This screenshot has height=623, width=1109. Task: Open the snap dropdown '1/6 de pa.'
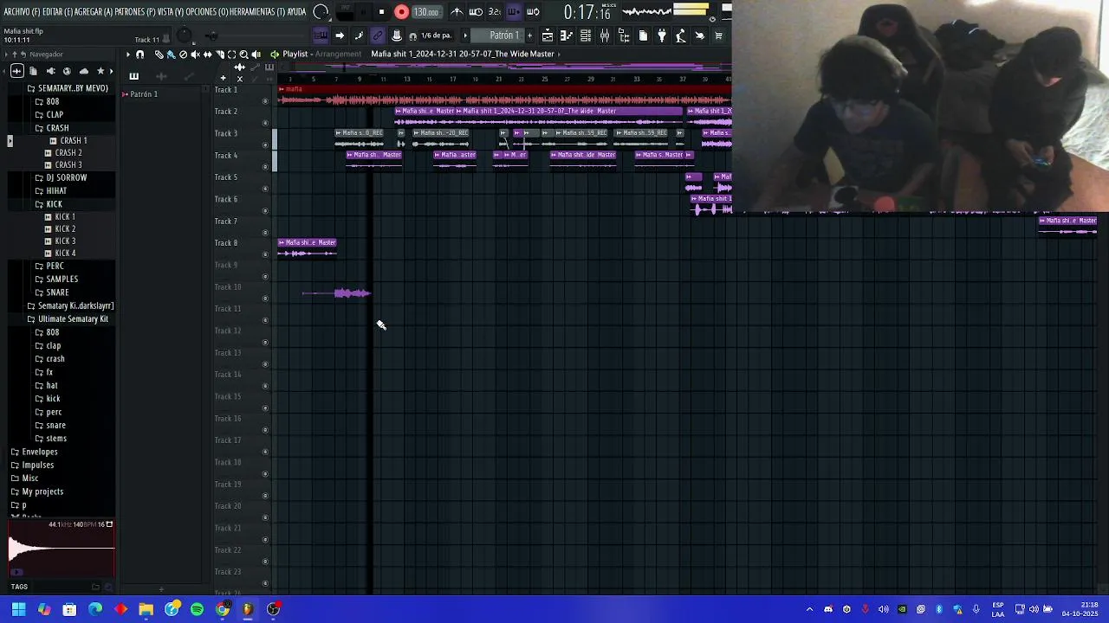436,35
